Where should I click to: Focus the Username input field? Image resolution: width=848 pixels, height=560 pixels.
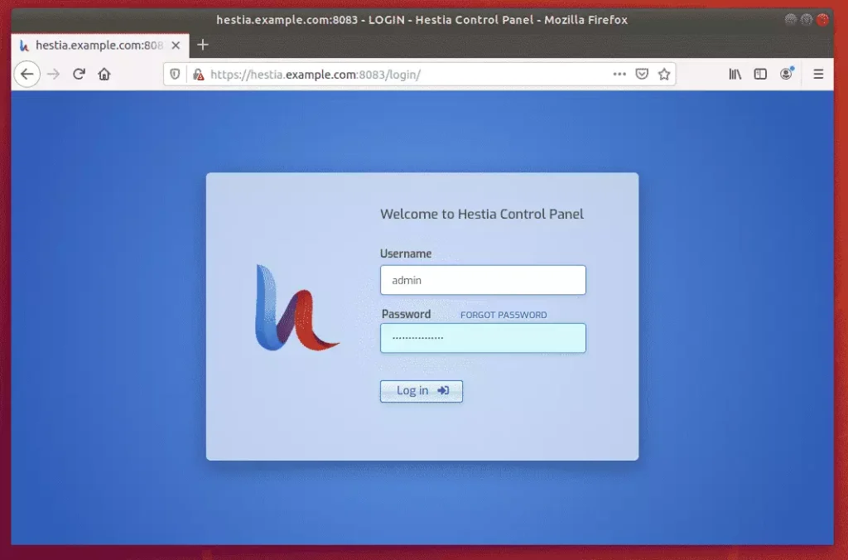[x=483, y=280]
